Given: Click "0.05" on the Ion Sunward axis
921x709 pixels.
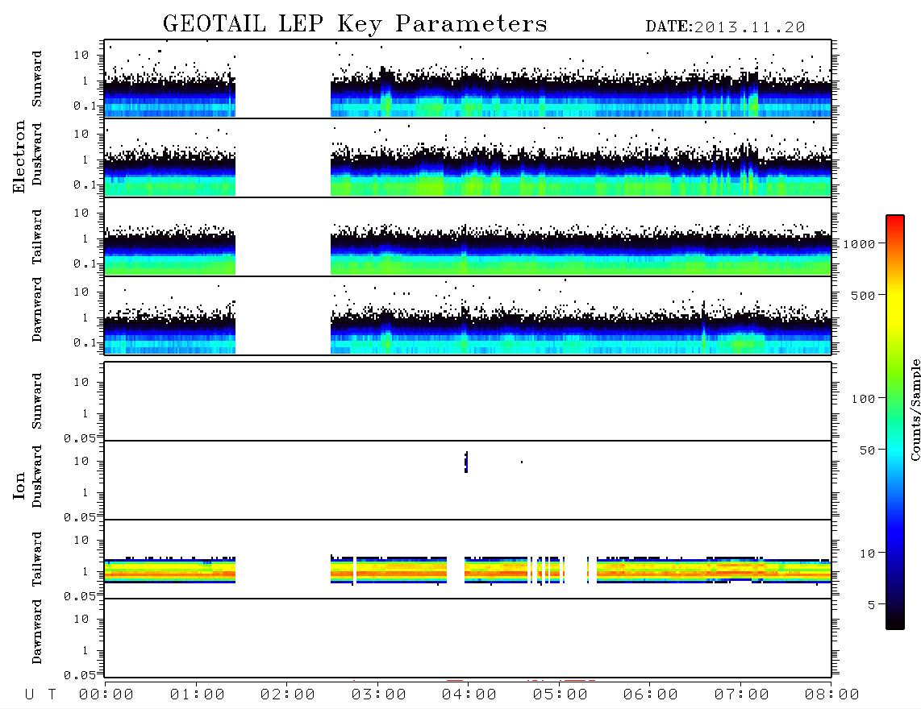Looking at the screenshot, I should [x=79, y=438].
